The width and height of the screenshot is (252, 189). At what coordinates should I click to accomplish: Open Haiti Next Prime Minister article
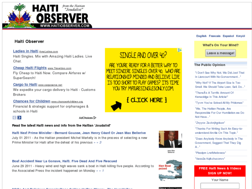[79, 133]
